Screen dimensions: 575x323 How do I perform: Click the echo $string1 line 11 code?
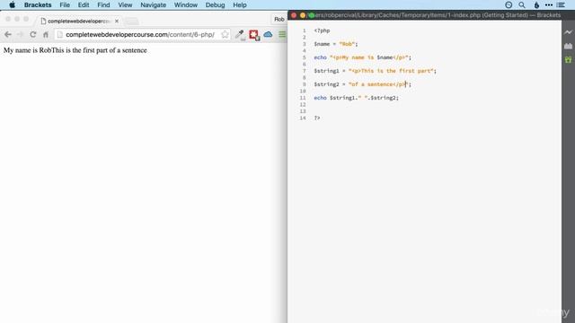[x=356, y=98]
